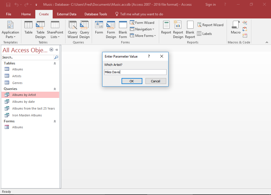Screen dimensions: 271x195
Task: Collapse the Queries group
Action: coord(55,89)
